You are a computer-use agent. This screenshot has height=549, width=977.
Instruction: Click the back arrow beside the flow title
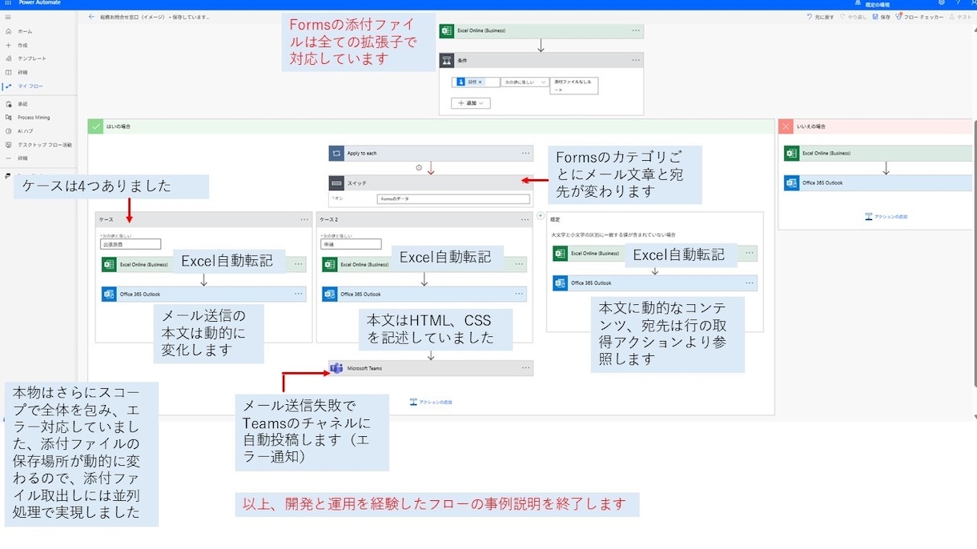click(91, 17)
